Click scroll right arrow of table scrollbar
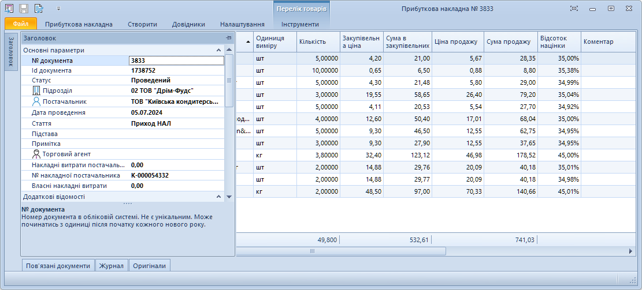This screenshot has height=290, width=642. click(x=631, y=251)
